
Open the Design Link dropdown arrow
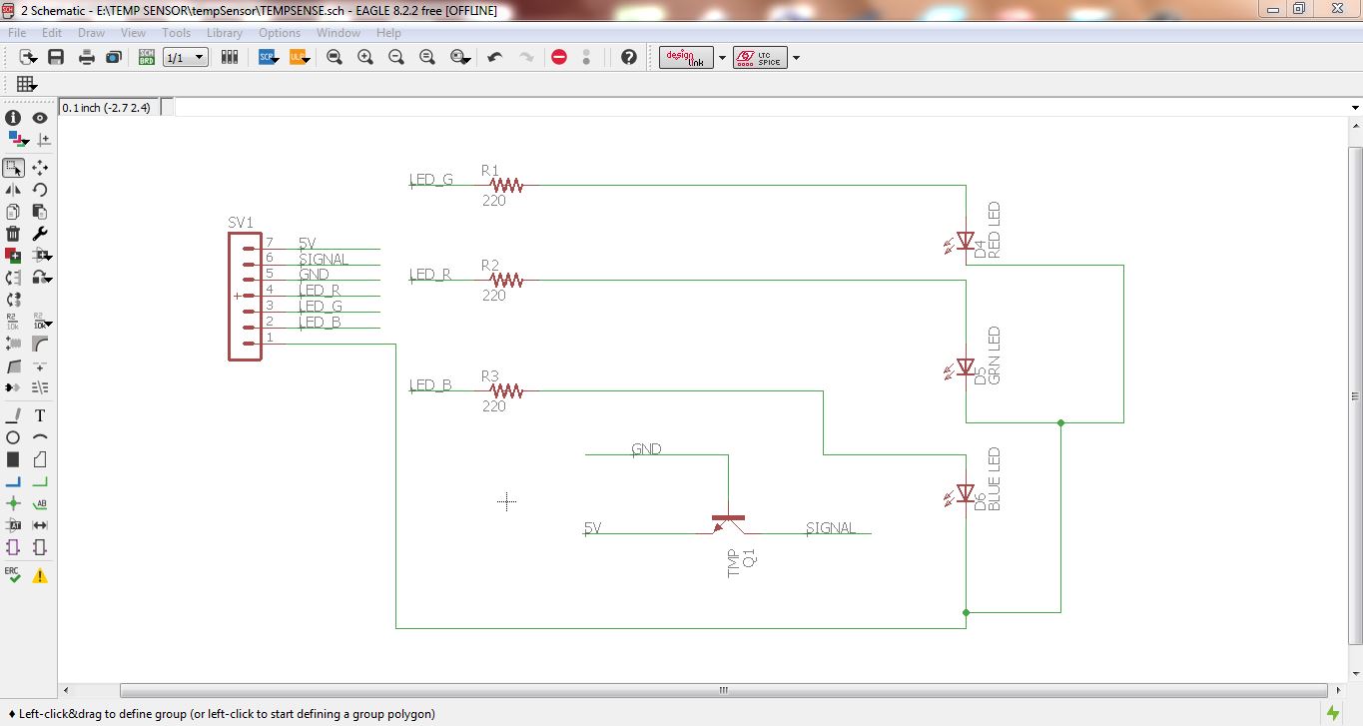coord(722,57)
